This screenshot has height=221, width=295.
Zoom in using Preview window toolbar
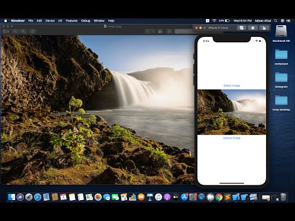pos(23,31)
